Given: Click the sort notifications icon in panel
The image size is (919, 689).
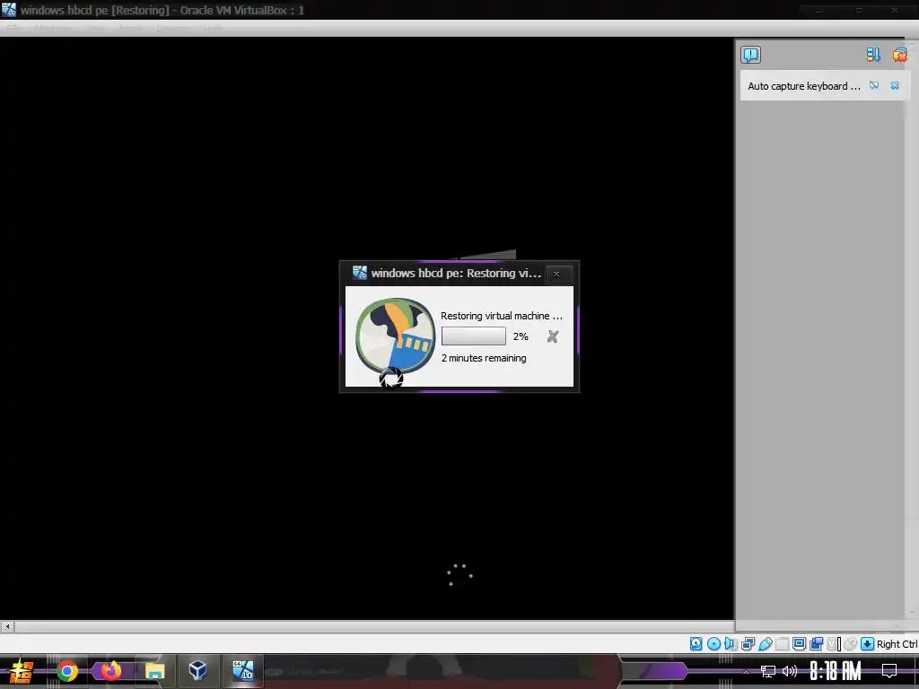Looking at the screenshot, I should [x=873, y=55].
